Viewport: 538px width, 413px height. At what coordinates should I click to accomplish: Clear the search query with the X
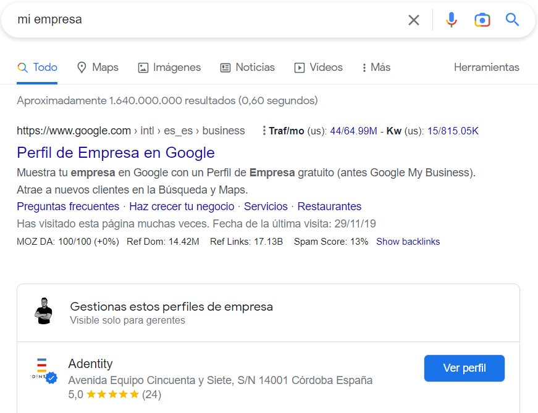coord(414,19)
